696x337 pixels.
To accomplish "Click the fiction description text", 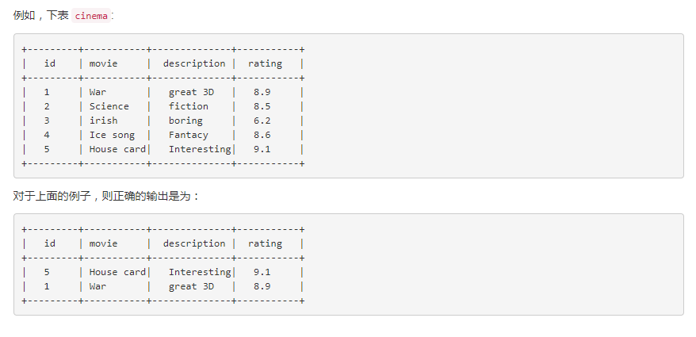I will [x=188, y=106].
